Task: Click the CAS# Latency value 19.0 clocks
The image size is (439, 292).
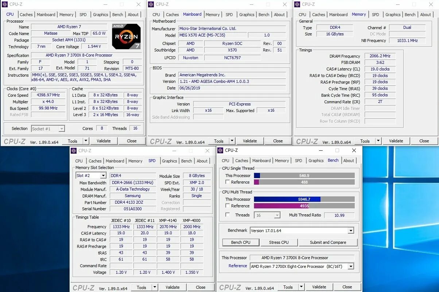Action: 380,69
